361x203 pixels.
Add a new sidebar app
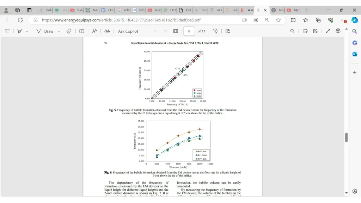(355, 72)
